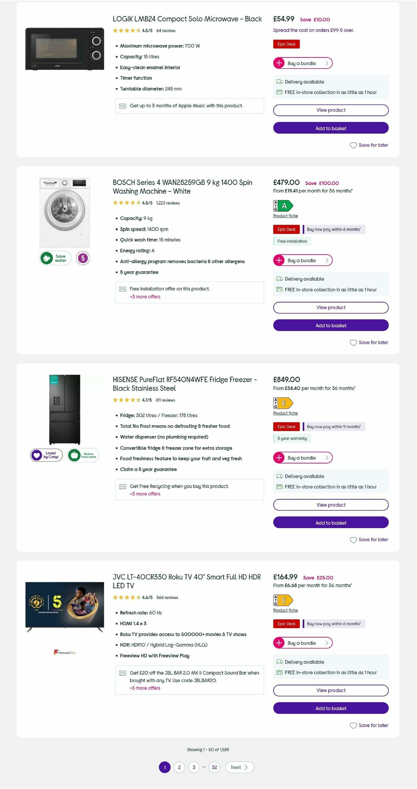The width and height of the screenshot is (417, 789).
Task: Open the Product fiche link for the Bosch washer
Action: [x=285, y=216]
